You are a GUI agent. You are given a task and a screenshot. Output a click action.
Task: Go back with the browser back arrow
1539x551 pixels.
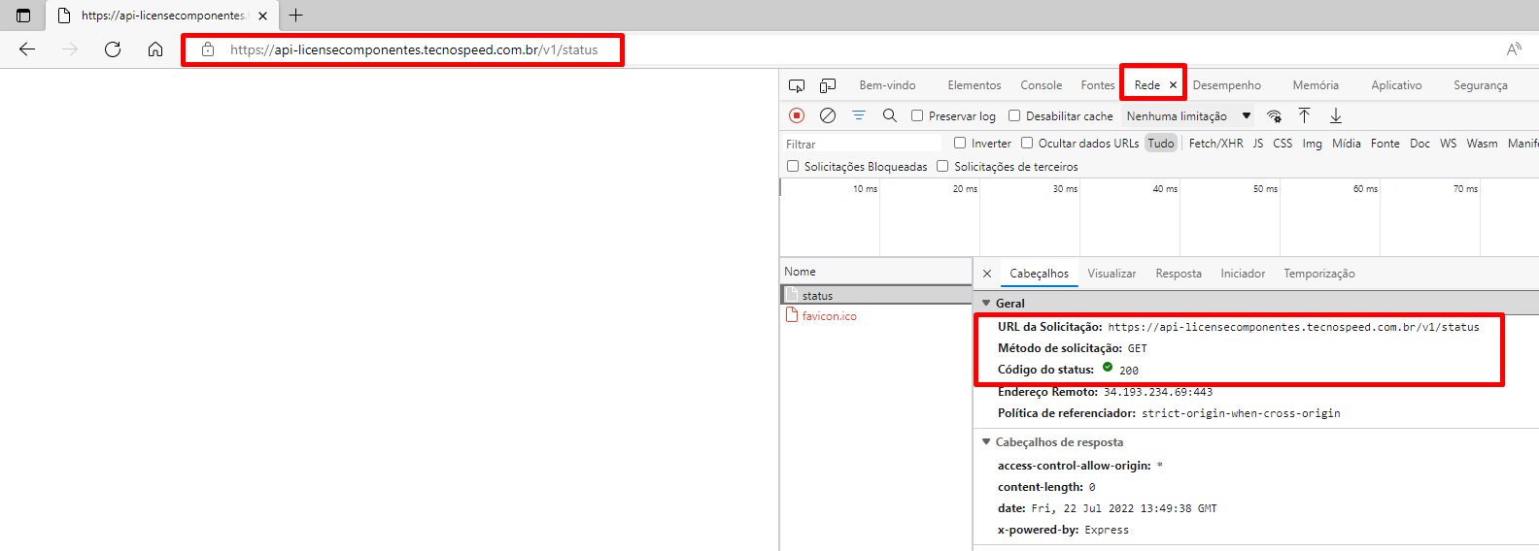(x=27, y=49)
